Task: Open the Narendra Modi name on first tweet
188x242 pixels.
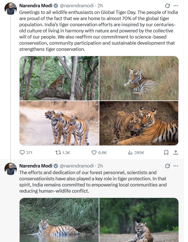Action: click(x=36, y=6)
